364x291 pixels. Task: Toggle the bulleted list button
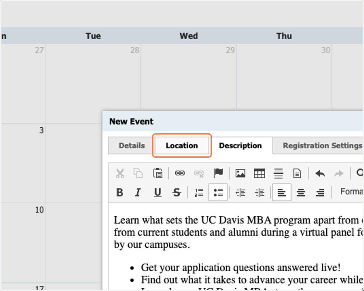point(218,192)
